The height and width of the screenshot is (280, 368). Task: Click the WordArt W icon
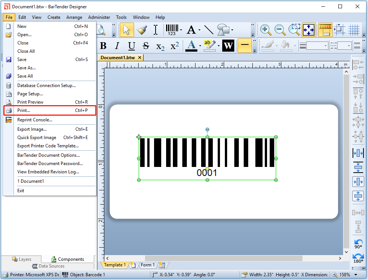228,46
